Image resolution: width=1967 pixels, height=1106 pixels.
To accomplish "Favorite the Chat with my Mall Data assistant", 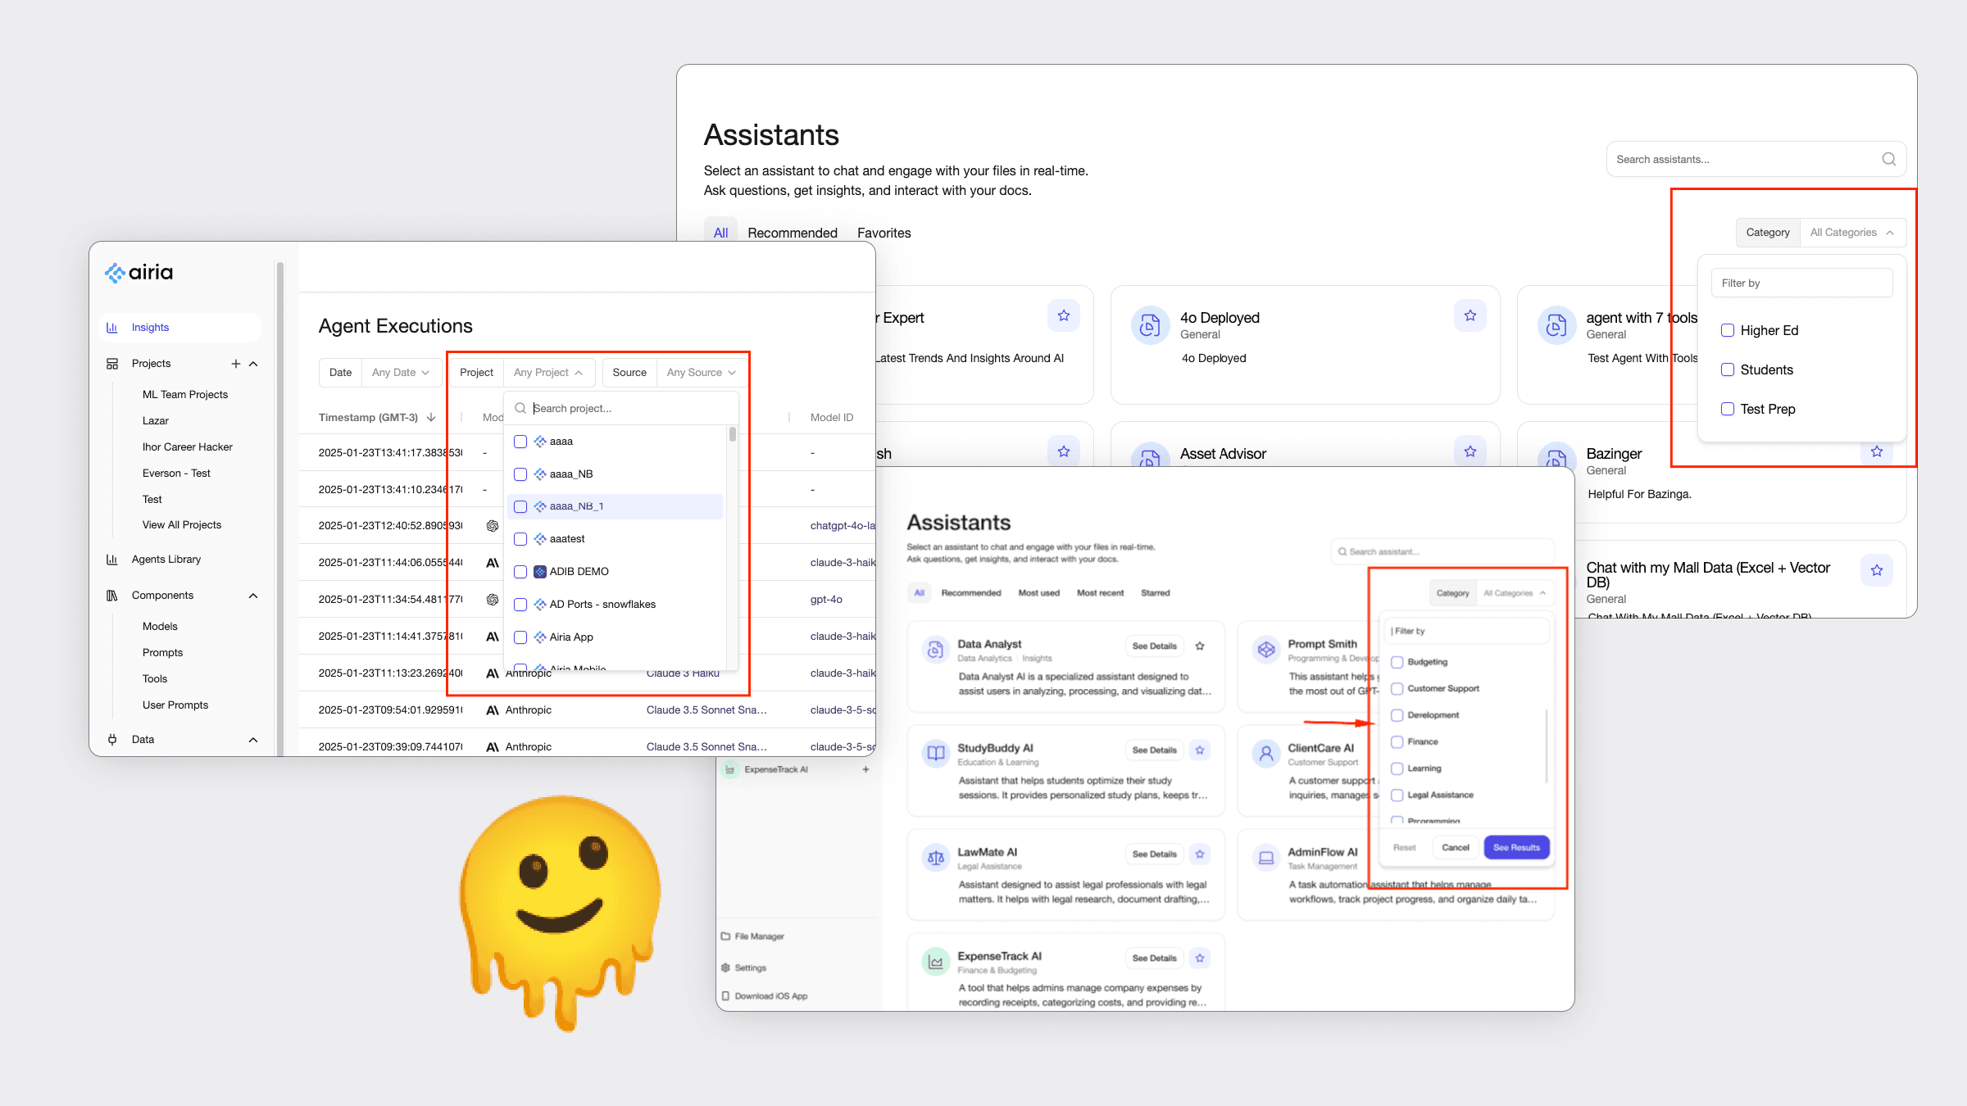I will pyautogui.click(x=1876, y=570).
